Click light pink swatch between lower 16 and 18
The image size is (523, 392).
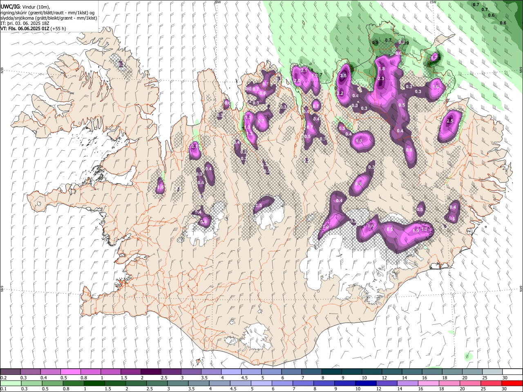point(428,383)
